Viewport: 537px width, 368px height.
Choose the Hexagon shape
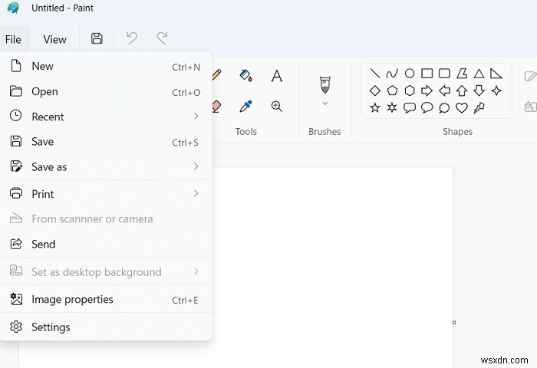click(x=410, y=90)
